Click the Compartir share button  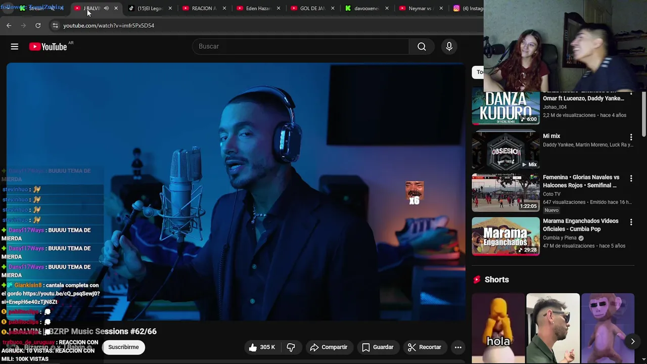329,347
